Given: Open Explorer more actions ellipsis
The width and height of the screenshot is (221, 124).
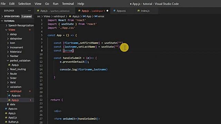Looking at the screenshot, I should 29,11.
